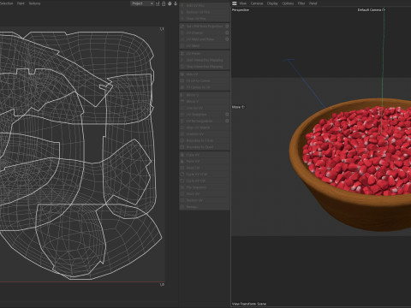Screen dimensions: 411x308
Task: Open settings gear for UV Unwrap
Action: pyautogui.click(x=227, y=33)
